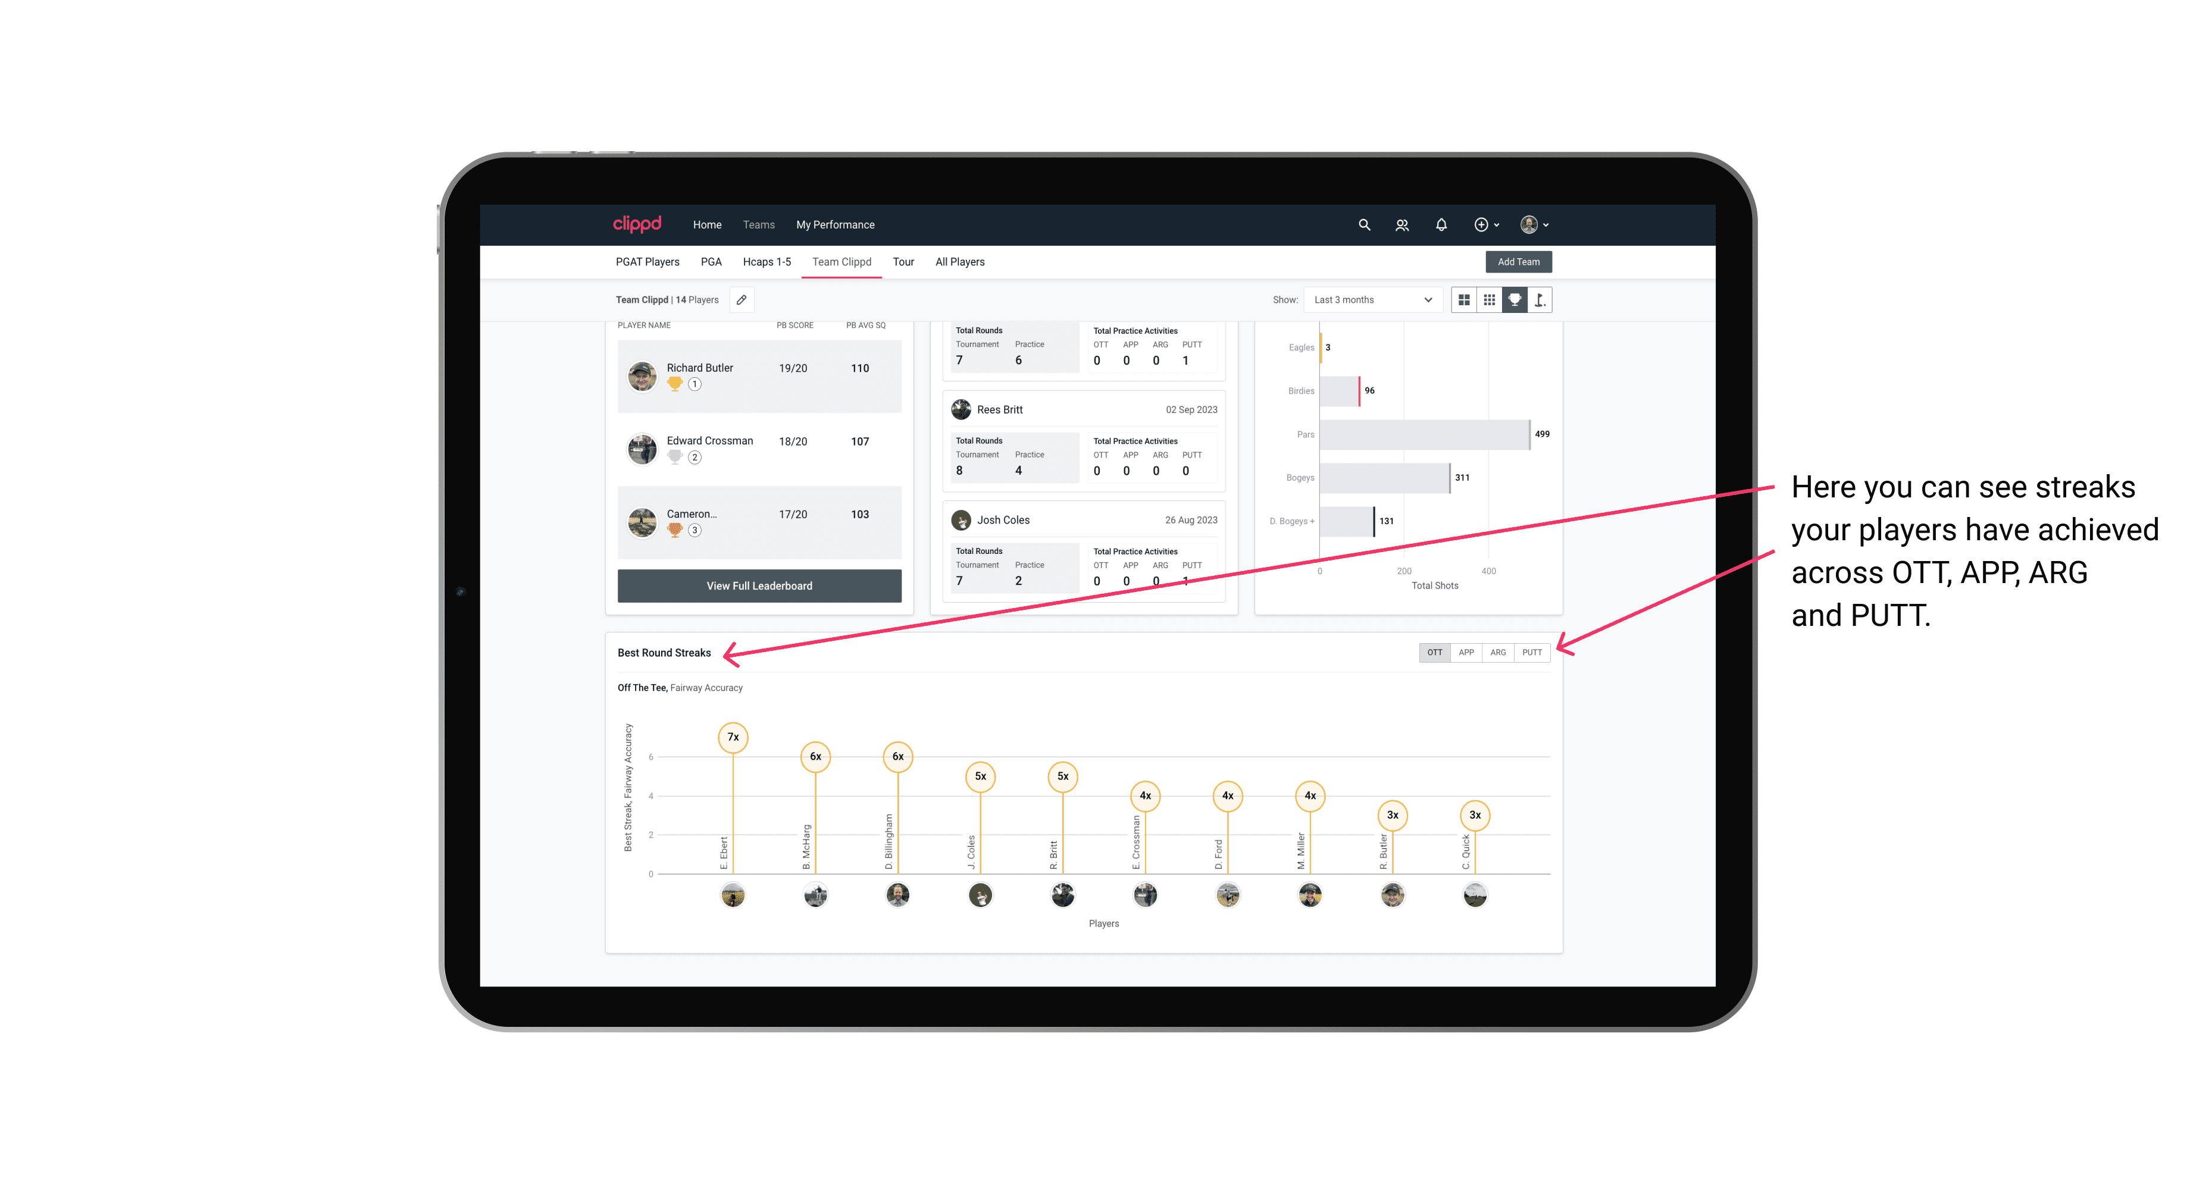Select the My Performance menu item
2190x1178 pixels.
(836, 225)
